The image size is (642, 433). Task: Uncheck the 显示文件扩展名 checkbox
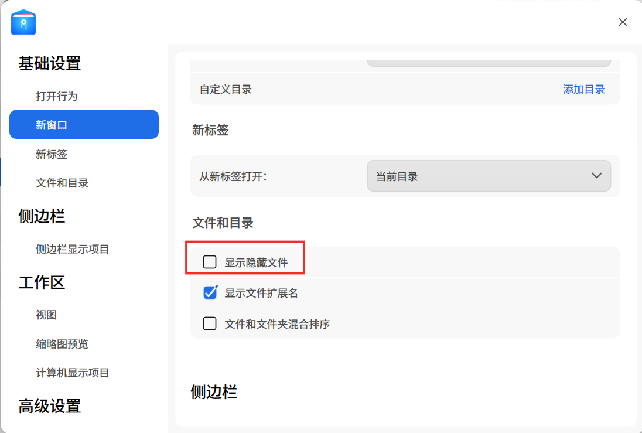[x=210, y=292]
